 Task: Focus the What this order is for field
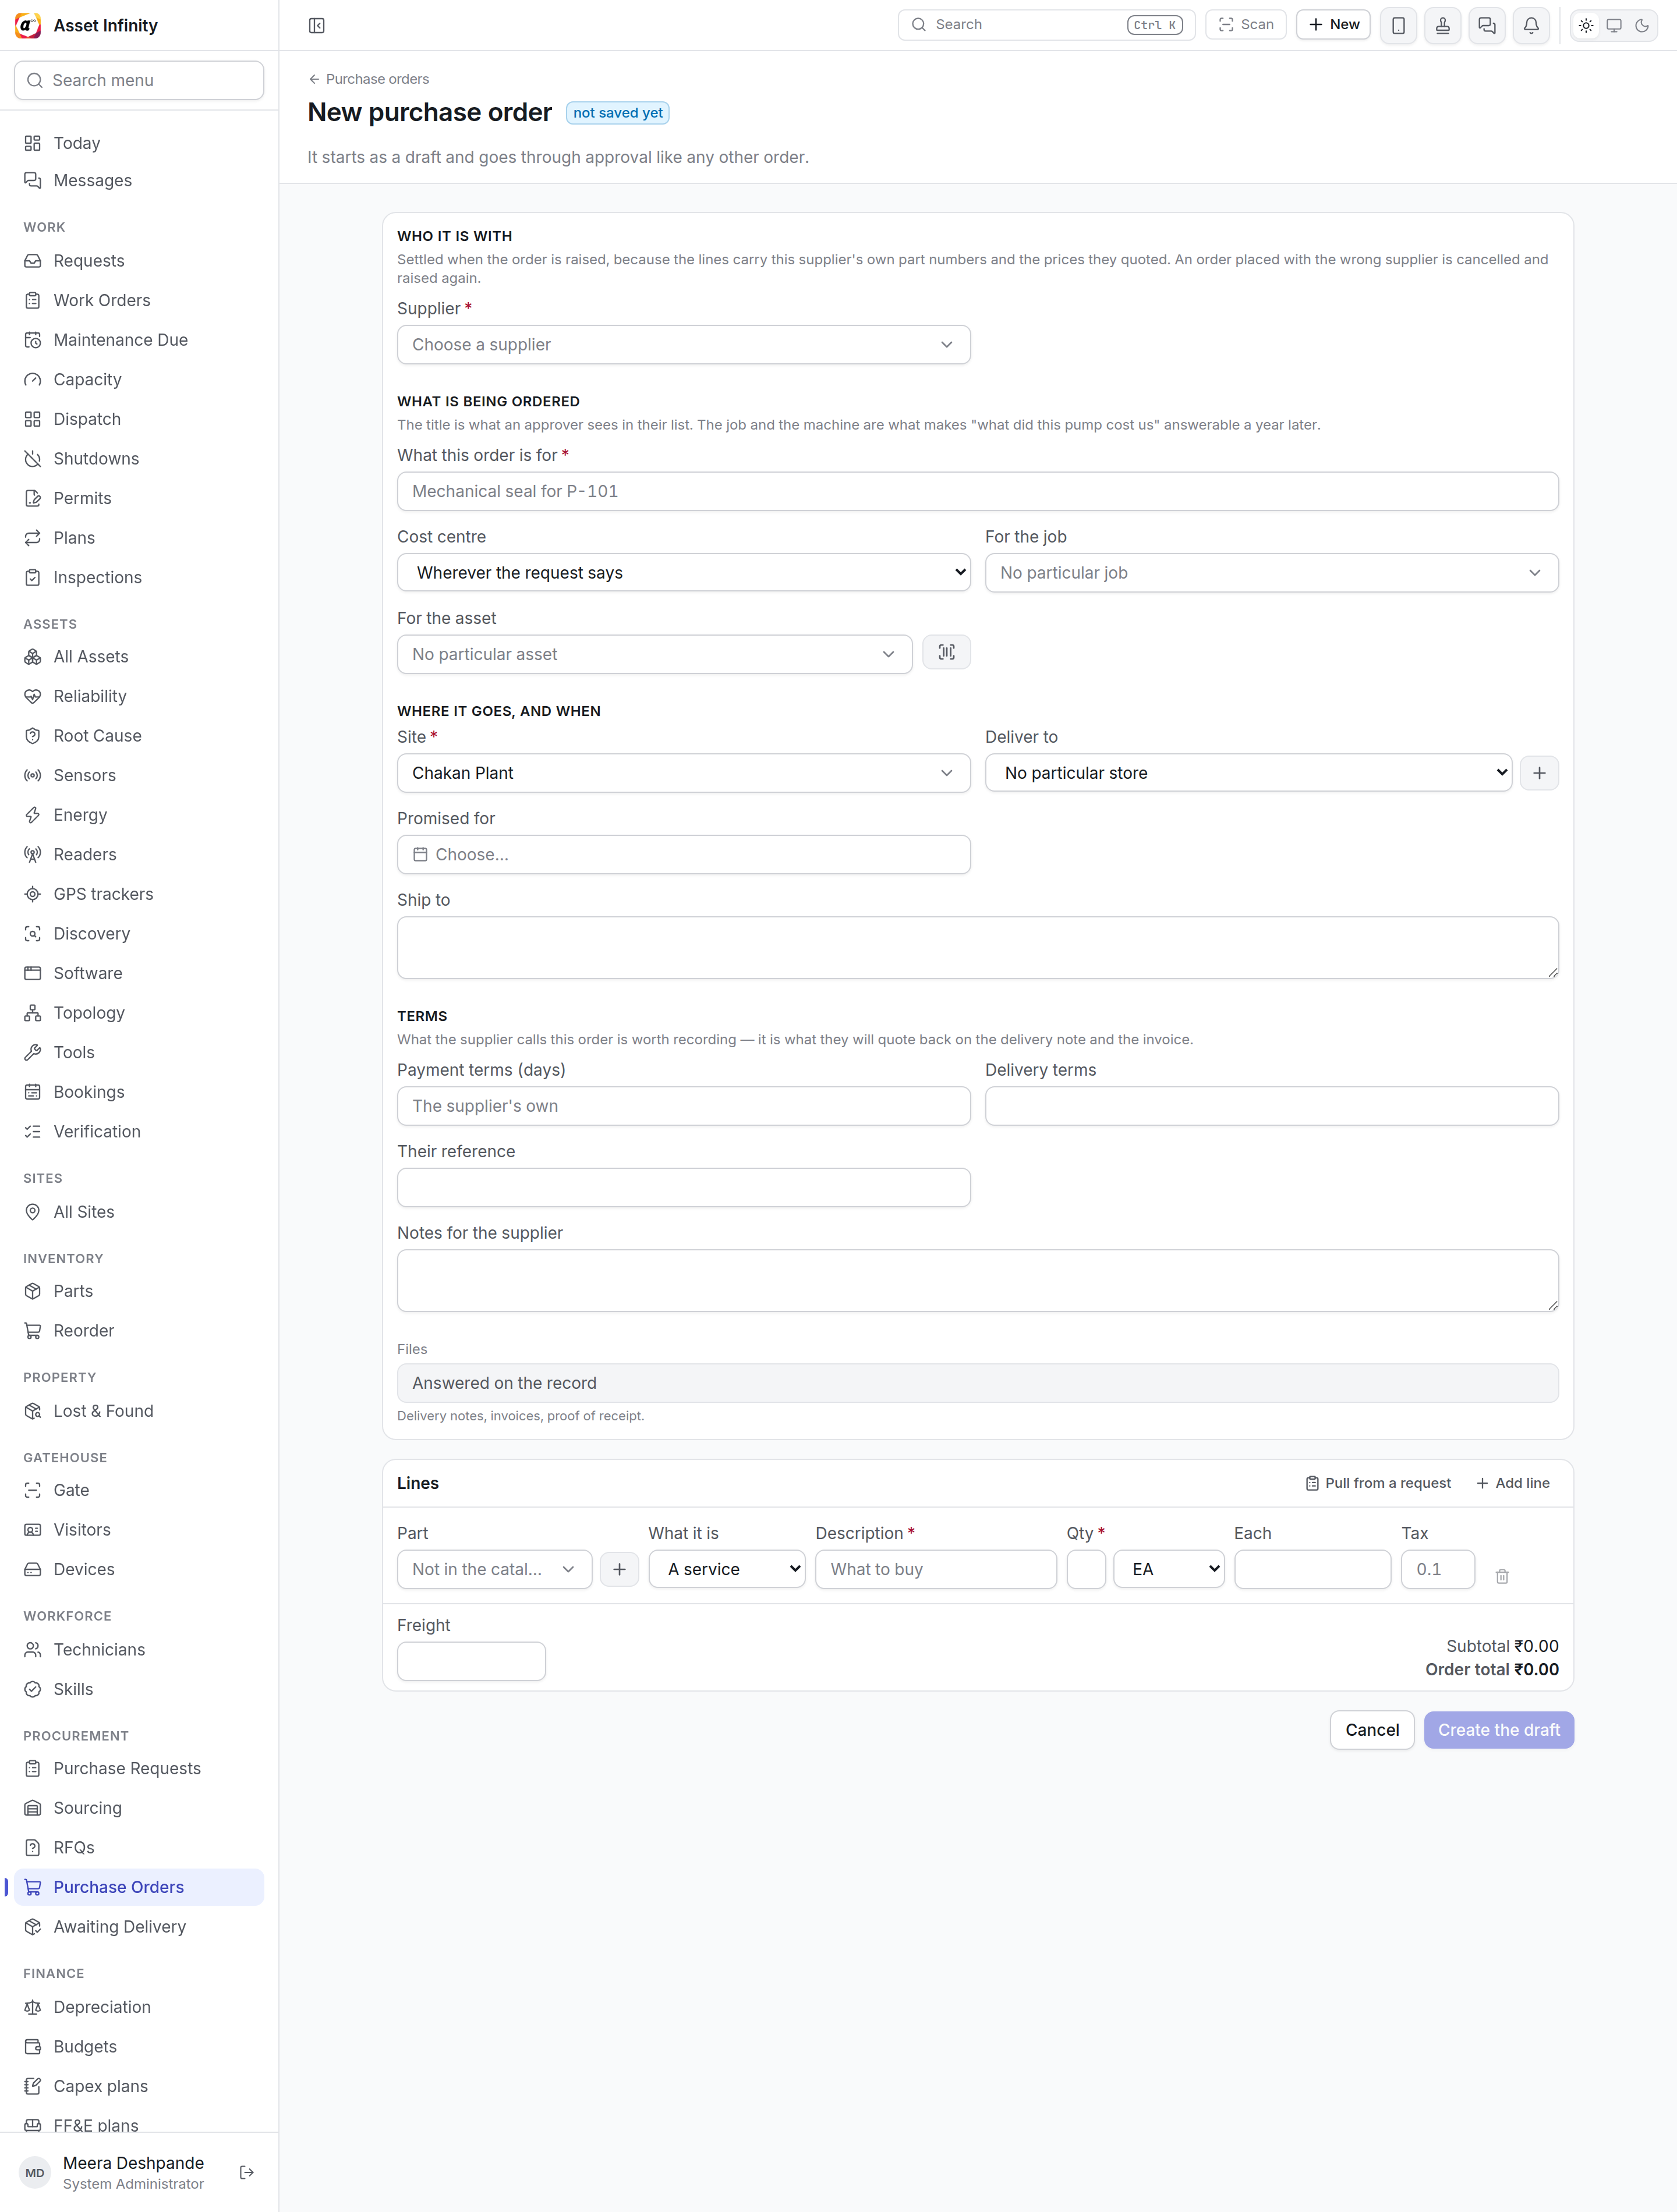click(978, 491)
